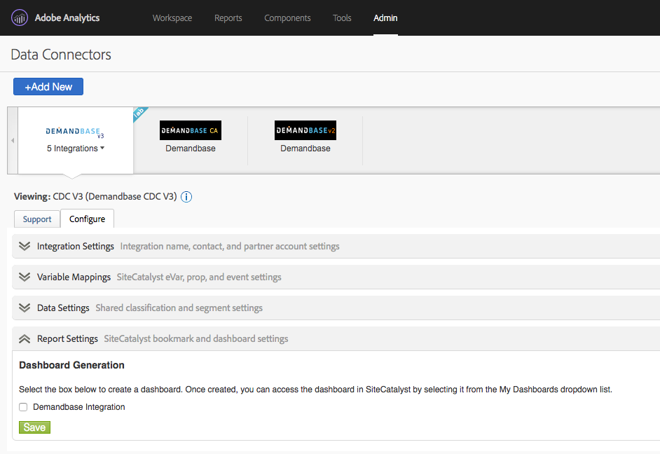Click the +Add New button
Image resolution: width=660 pixels, height=454 pixels.
pos(48,87)
